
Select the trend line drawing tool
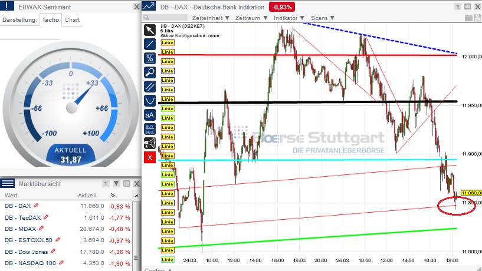150,44
